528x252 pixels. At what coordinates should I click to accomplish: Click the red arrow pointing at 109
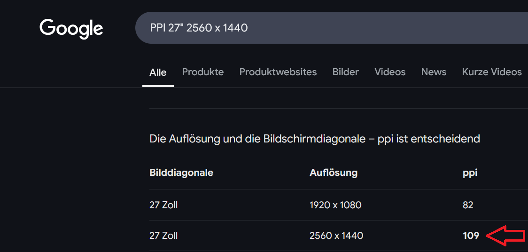(x=505, y=236)
